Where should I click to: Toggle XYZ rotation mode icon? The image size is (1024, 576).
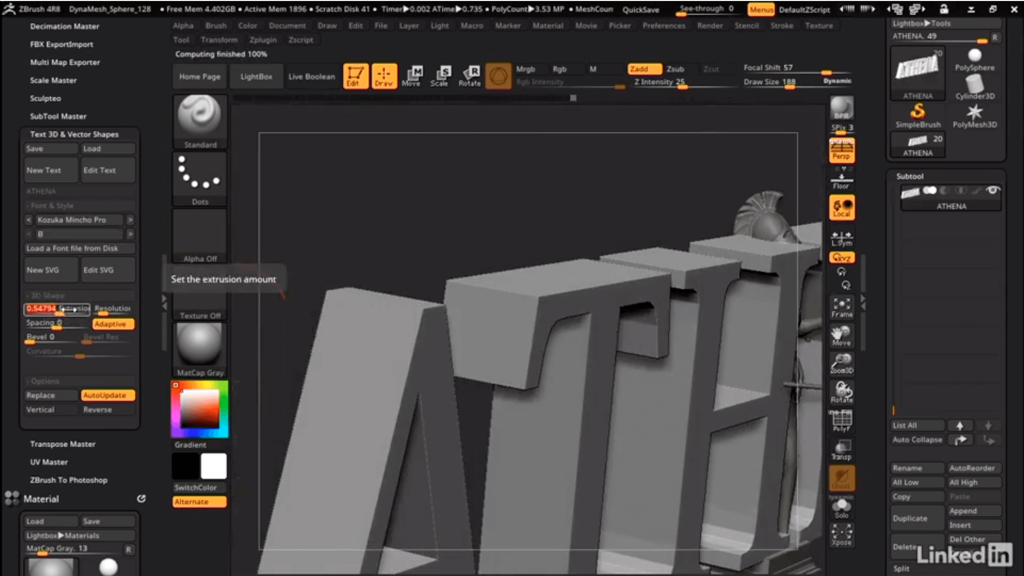click(842, 258)
